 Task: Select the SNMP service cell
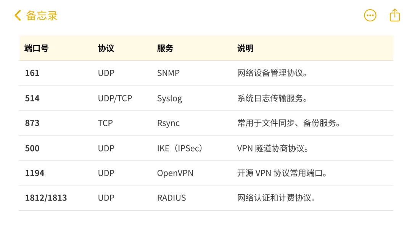pos(168,73)
